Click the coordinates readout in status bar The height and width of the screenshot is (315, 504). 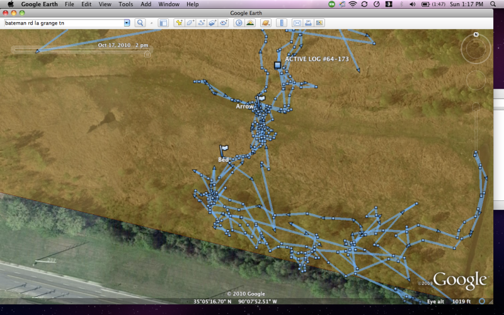pyautogui.click(x=235, y=302)
